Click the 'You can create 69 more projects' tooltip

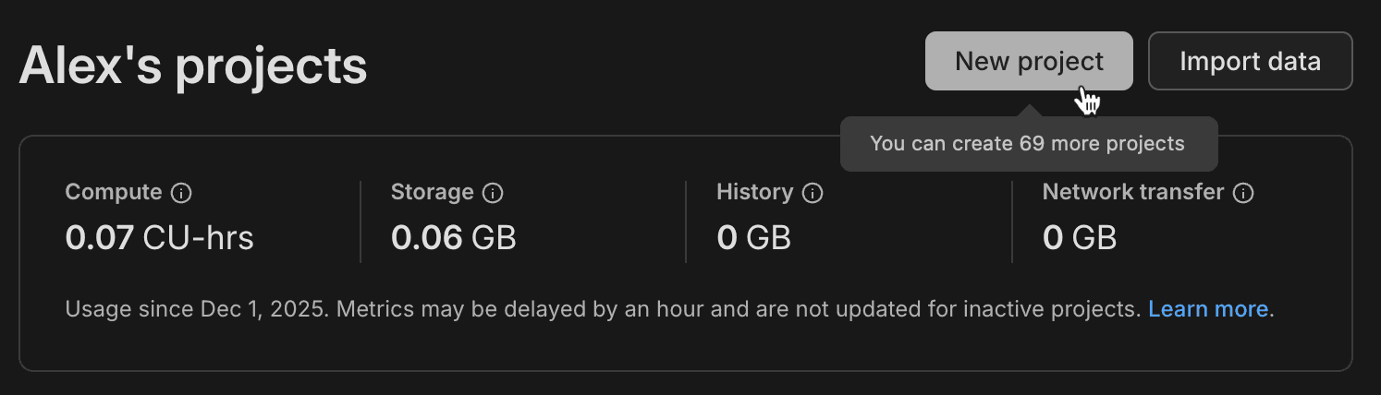(1027, 144)
